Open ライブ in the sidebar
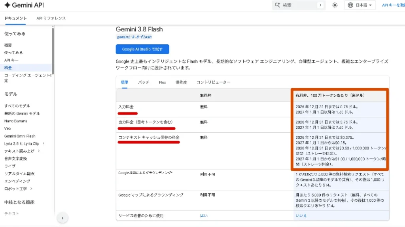 pos(10,166)
